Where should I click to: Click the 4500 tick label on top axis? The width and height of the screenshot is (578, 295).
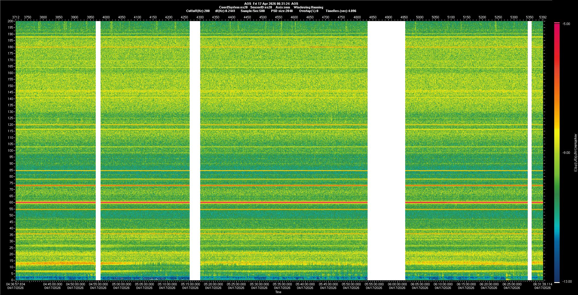(263, 17)
